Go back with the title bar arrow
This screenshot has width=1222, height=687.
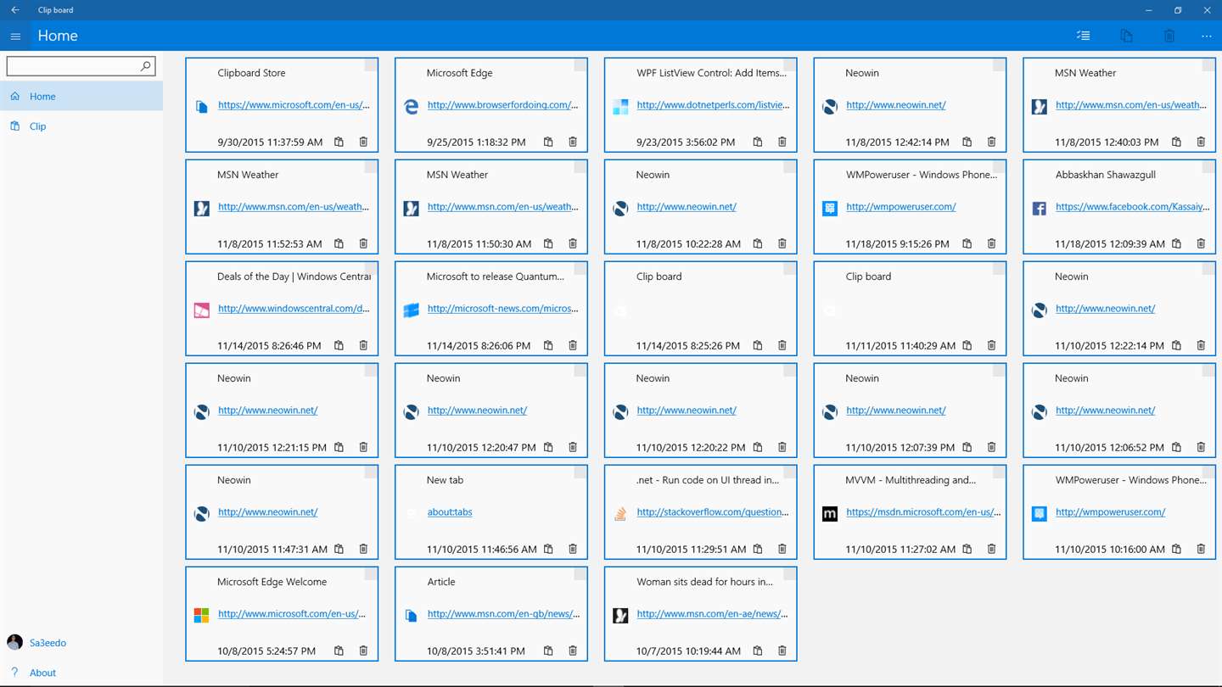pyautogui.click(x=15, y=10)
